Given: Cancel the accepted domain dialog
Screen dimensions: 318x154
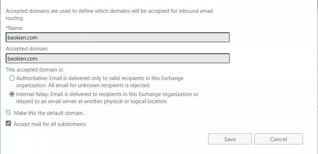Looking at the screenshot, I should point(279,139).
